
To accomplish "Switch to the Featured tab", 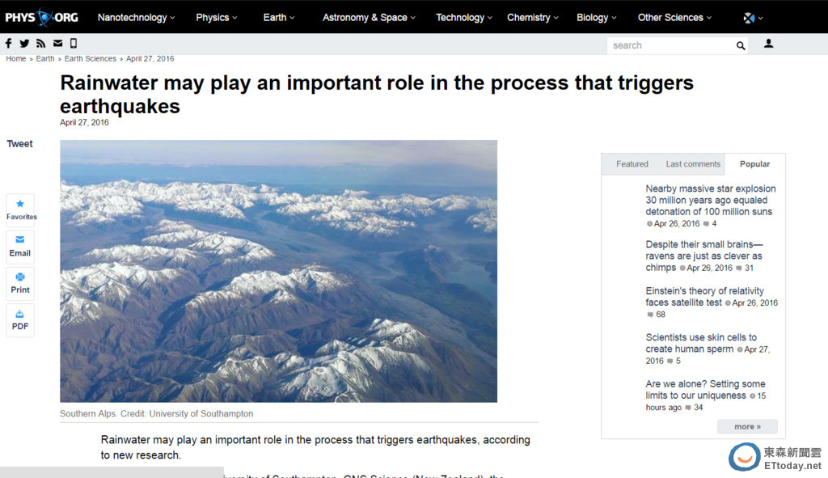I will click(x=632, y=164).
